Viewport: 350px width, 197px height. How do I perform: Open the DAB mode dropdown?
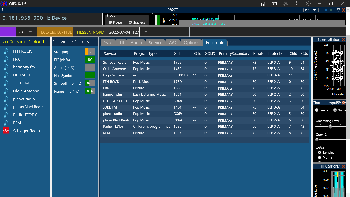(x=311, y=10)
